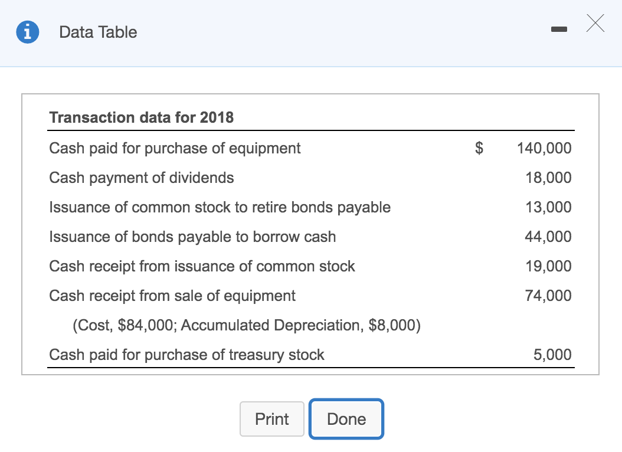Select the Cash payment of dividends row
This screenshot has width=622, height=452.
tap(142, 178)
